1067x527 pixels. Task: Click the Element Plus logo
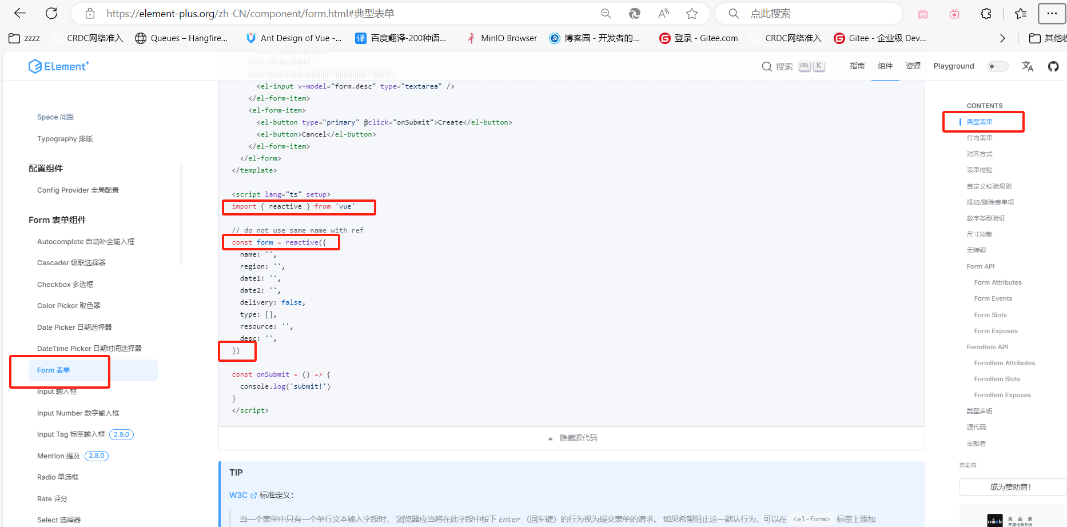coord(59,66)
